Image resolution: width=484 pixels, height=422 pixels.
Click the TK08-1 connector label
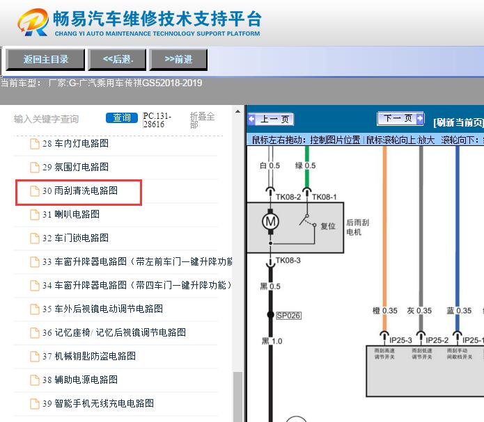point(324,197)
